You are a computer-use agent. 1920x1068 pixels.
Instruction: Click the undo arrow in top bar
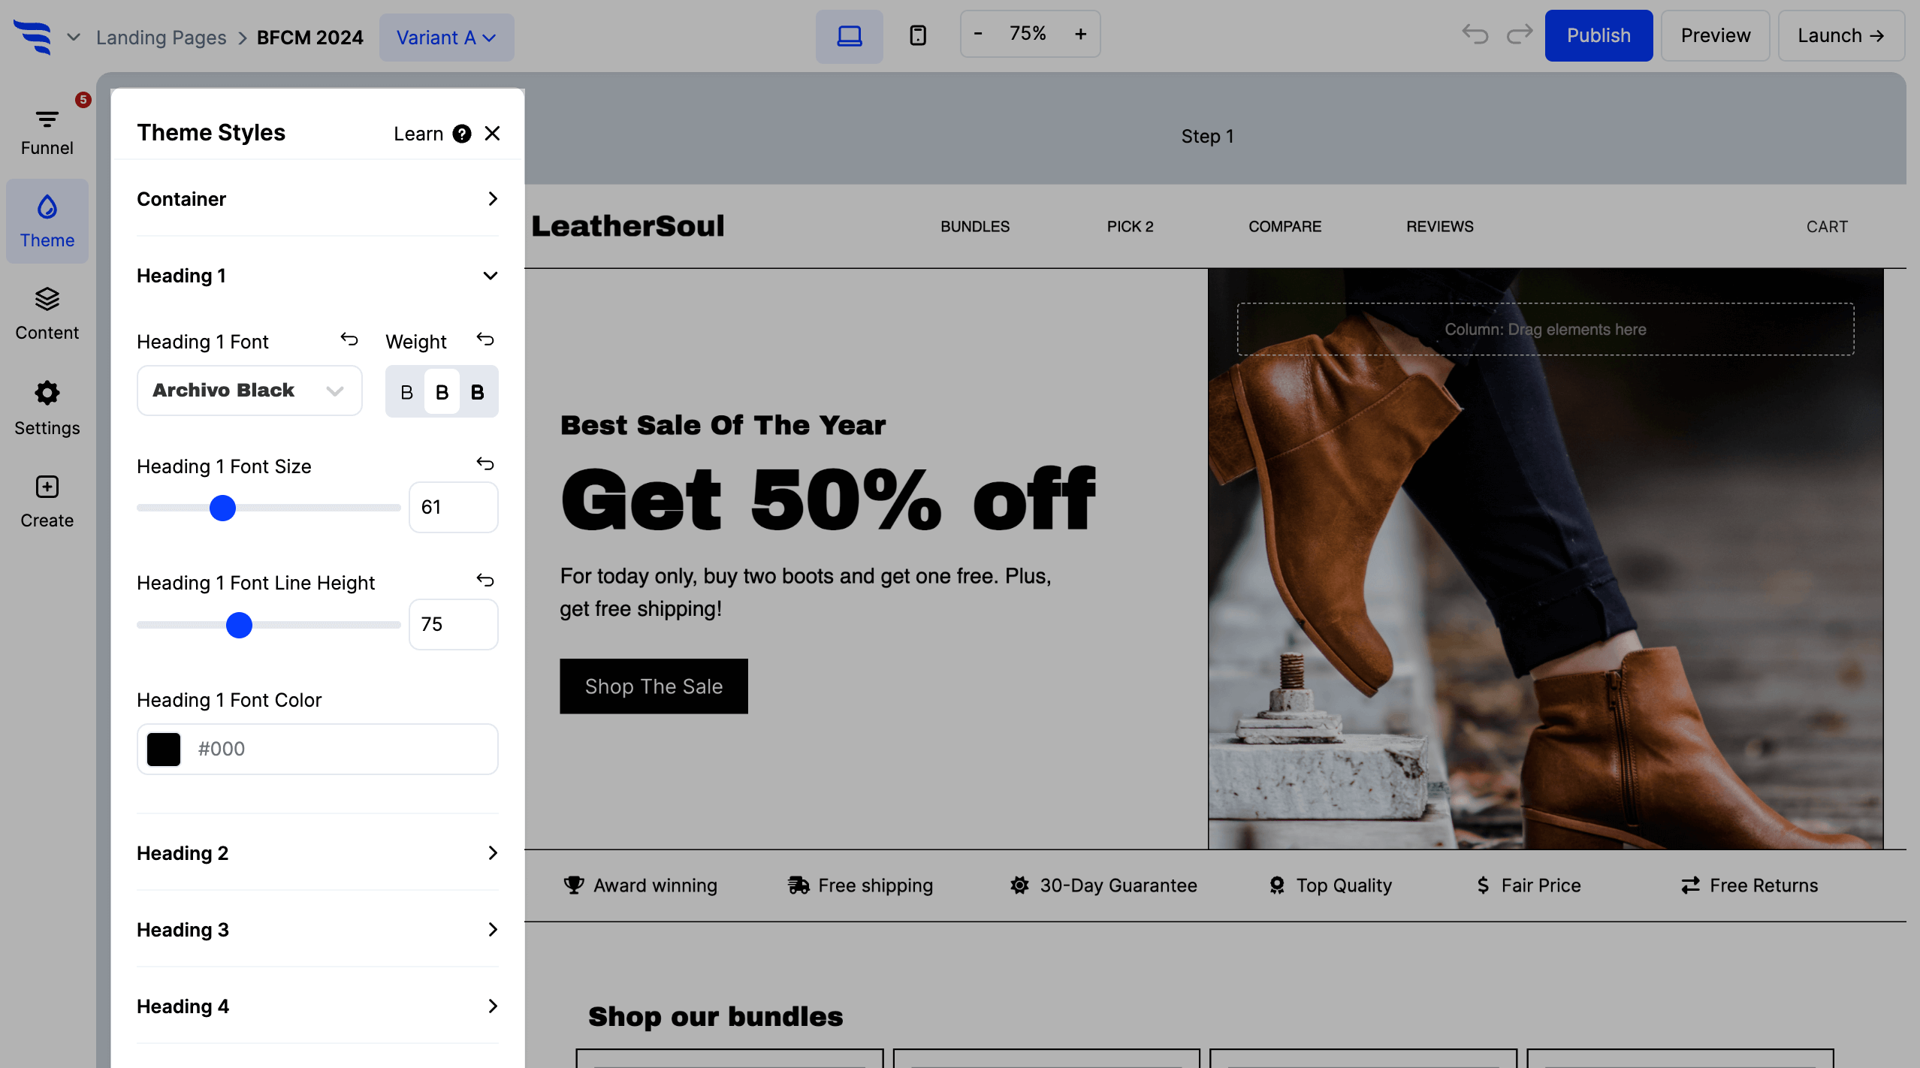pyautogui.click(x=1475, y=35)
